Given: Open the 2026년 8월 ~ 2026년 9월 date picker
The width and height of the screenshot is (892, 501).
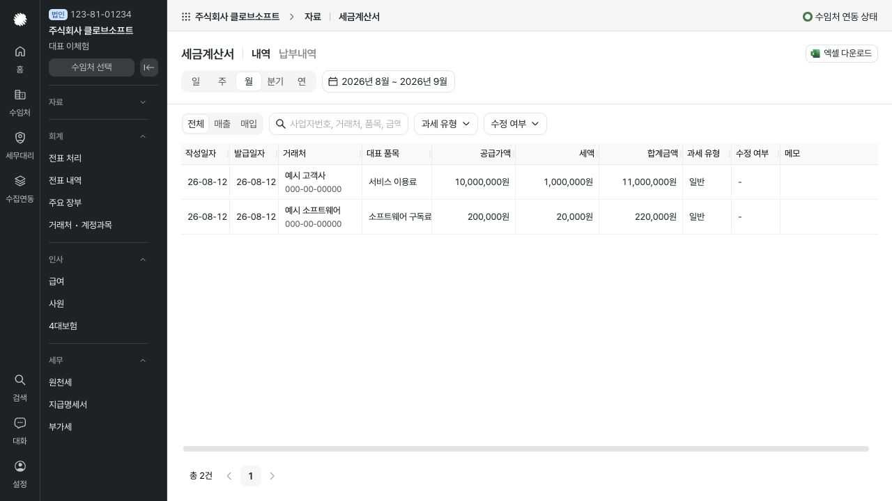Looking at the screenshot, I should (x=388, y=81).
